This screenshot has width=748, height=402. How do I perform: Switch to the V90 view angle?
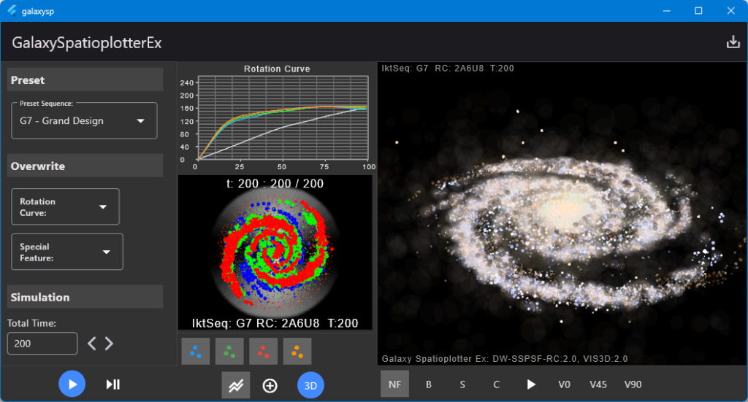(x=633, y=384)
